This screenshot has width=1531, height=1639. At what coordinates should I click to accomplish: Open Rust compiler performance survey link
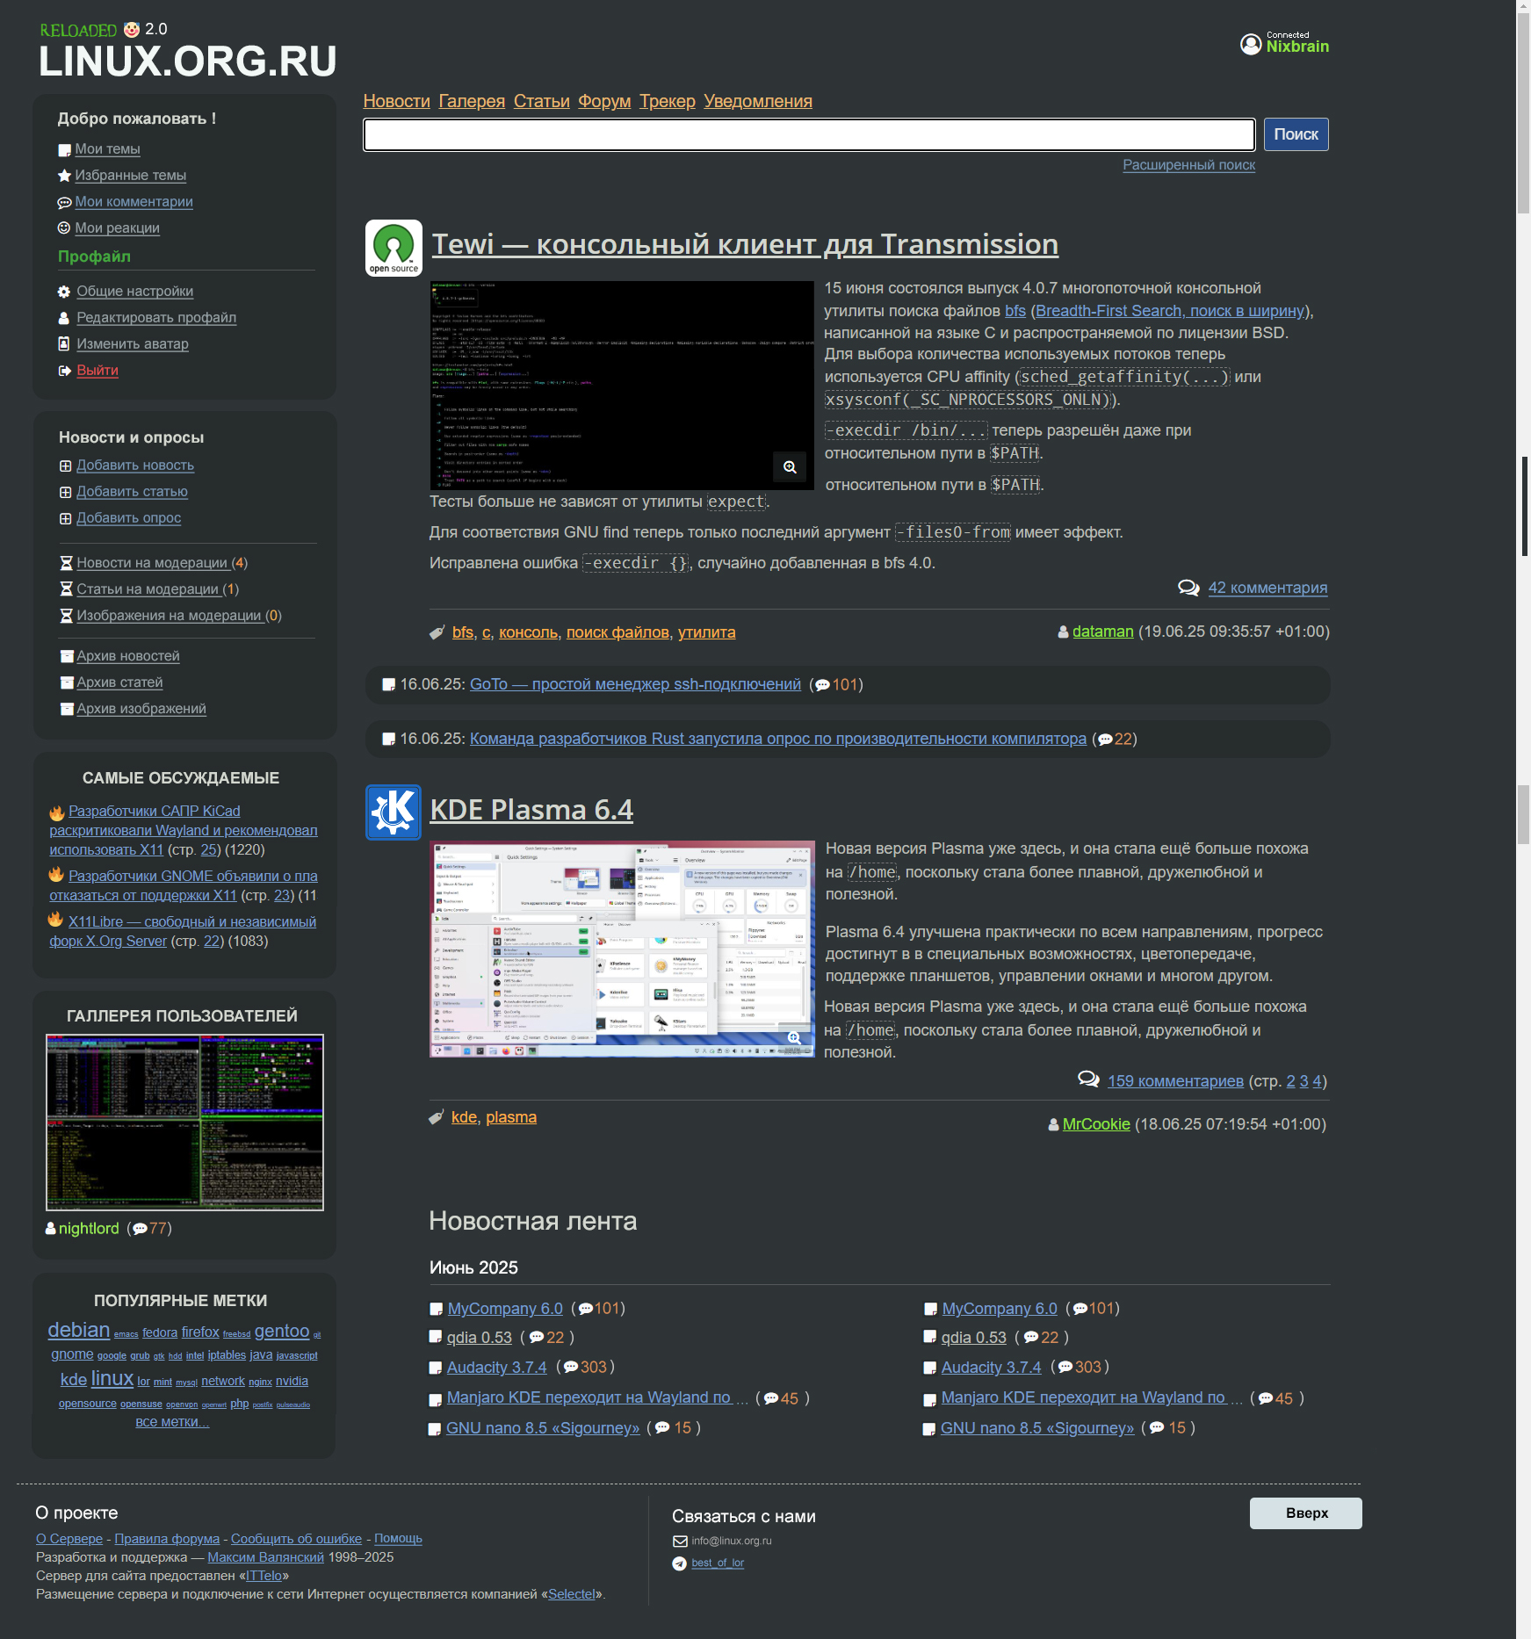pyautogui.click(x=778, y=739)
